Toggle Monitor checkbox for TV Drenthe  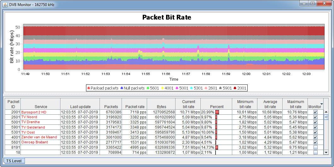[315, 122]
